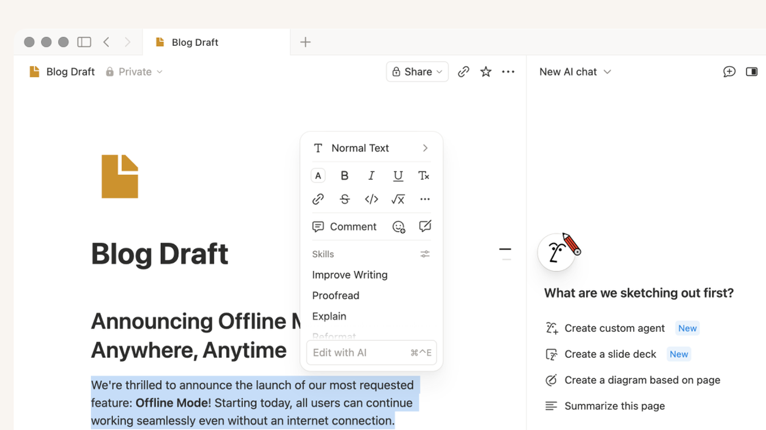Add emoji reaction to selected text
Screen dimensions: 766x430
pos(399,227)
